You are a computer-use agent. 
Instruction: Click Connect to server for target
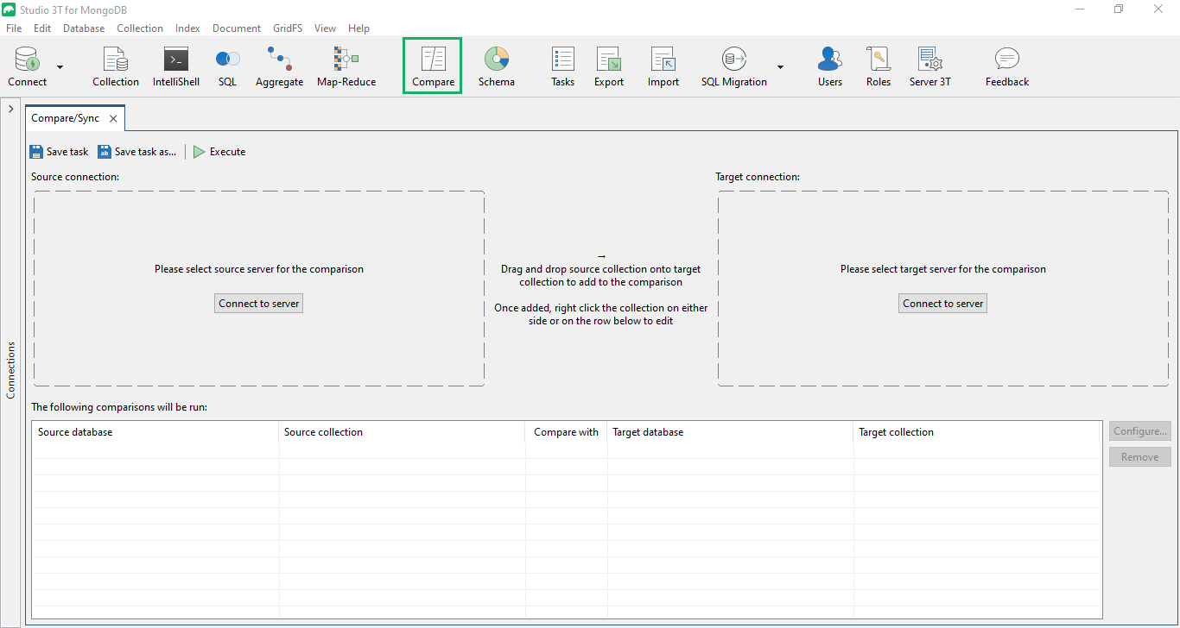click(942, 304)
